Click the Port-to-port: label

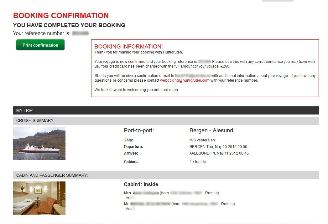tap(139, 130)
